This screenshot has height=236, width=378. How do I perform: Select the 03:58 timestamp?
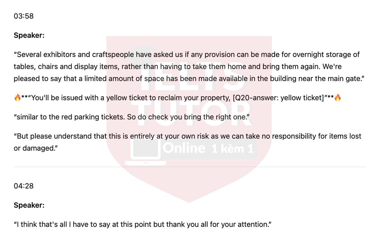tap(24, 16)
